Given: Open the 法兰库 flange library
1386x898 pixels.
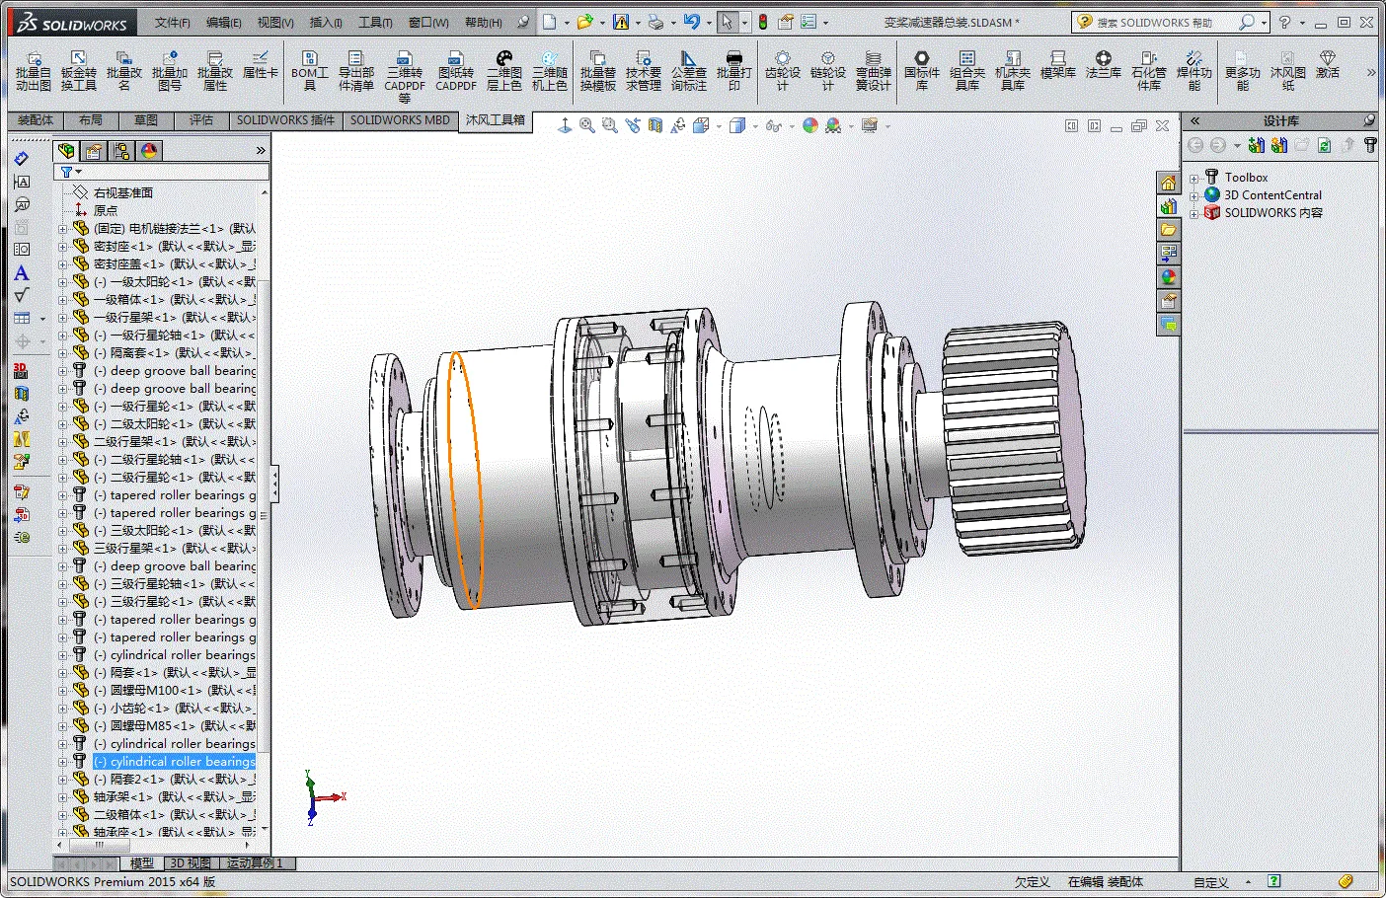Looking at the screenshot, I should click(1103, 65).
